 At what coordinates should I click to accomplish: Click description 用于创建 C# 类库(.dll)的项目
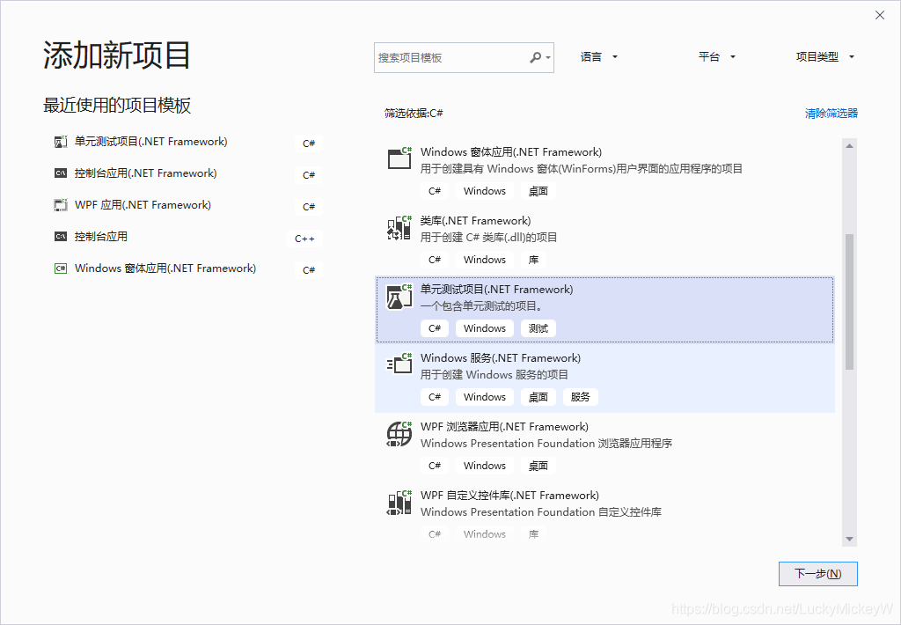(488, 238)
